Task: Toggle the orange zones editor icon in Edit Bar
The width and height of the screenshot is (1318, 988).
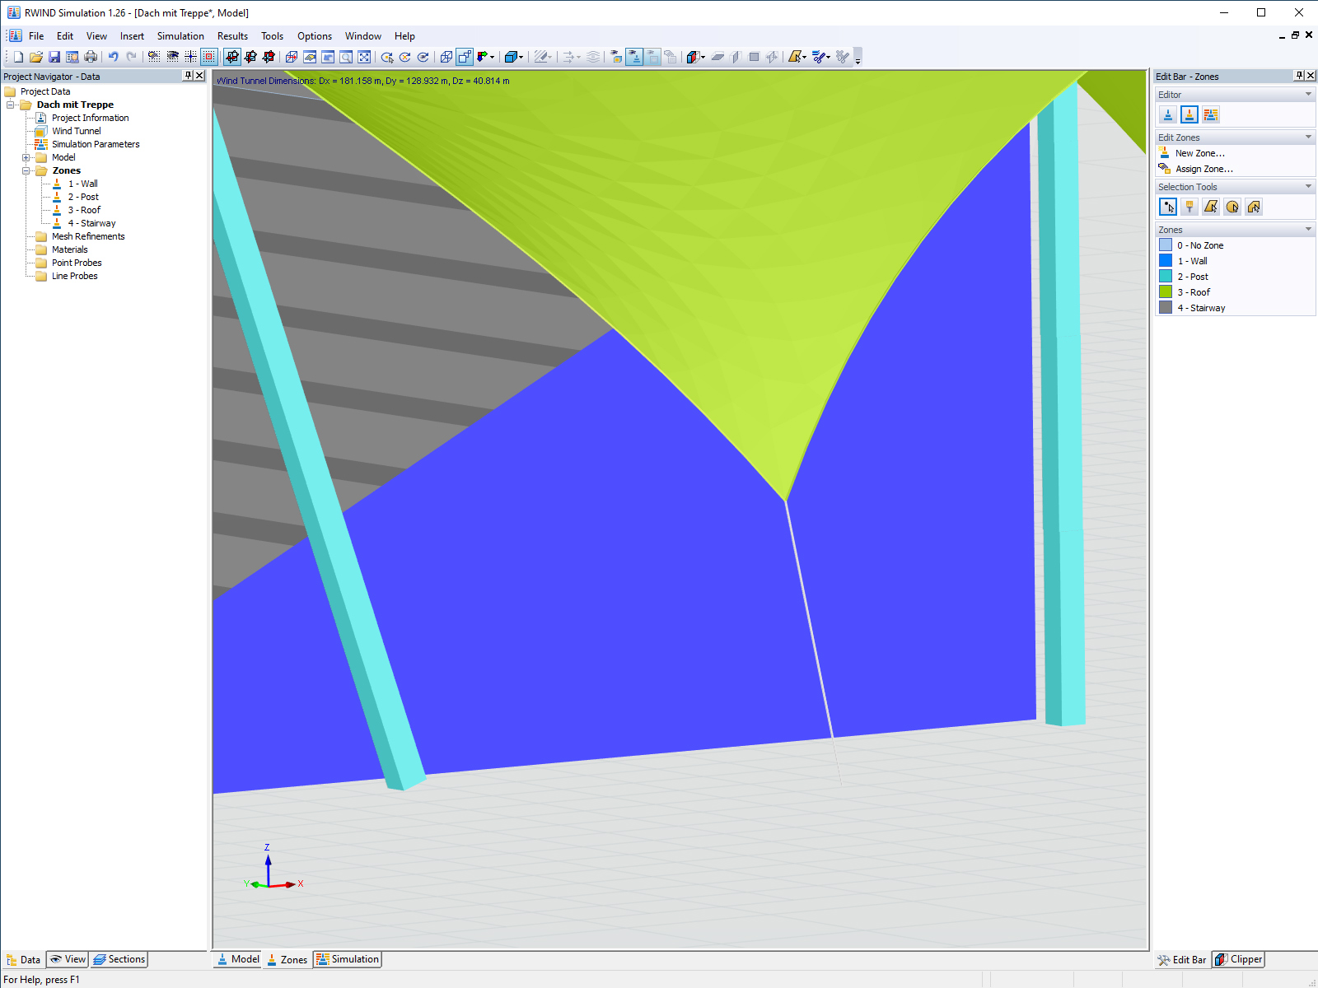Action: (1189, 115)
